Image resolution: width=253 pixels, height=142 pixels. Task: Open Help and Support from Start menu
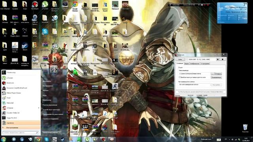click(51, 119)
